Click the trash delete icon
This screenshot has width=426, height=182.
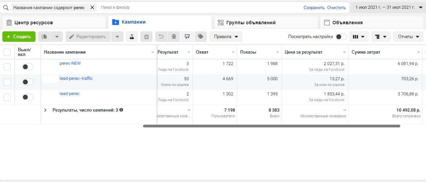click(174, 37)
